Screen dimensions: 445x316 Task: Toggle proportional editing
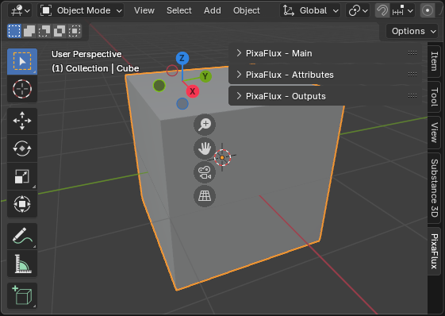click(x=428, y=11)
